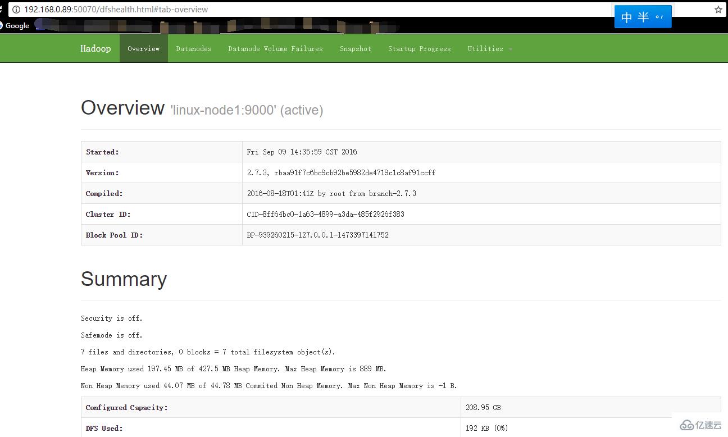Click '7 files and directories' line

(208, 352)
